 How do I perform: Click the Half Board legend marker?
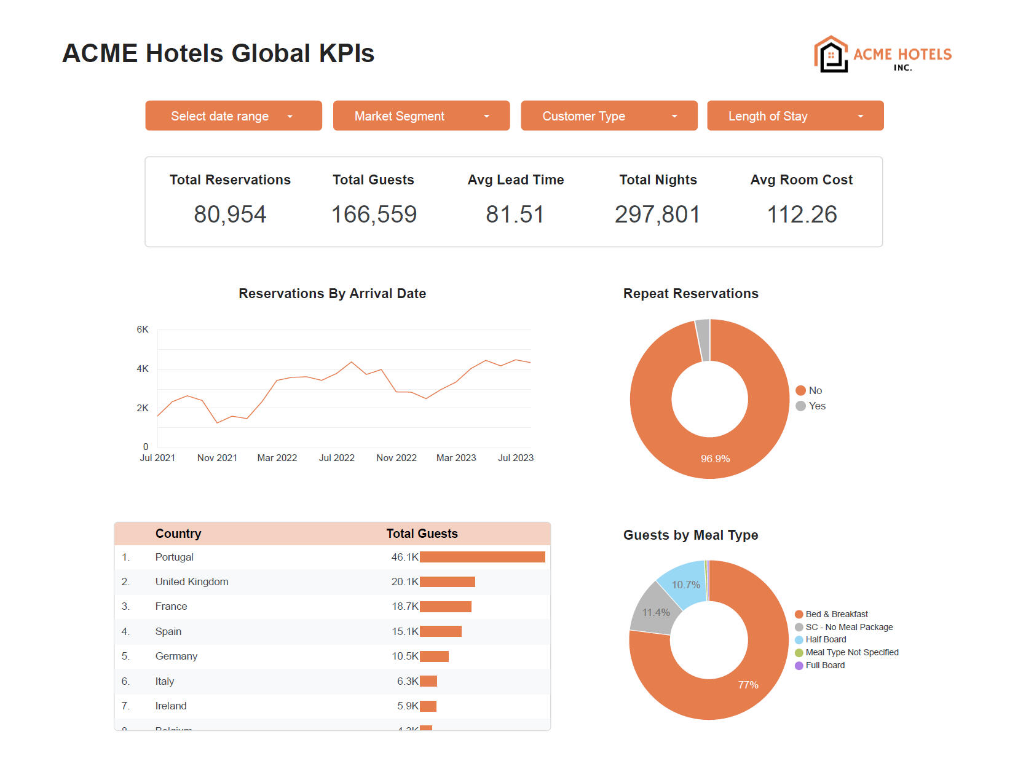point(799,639)
